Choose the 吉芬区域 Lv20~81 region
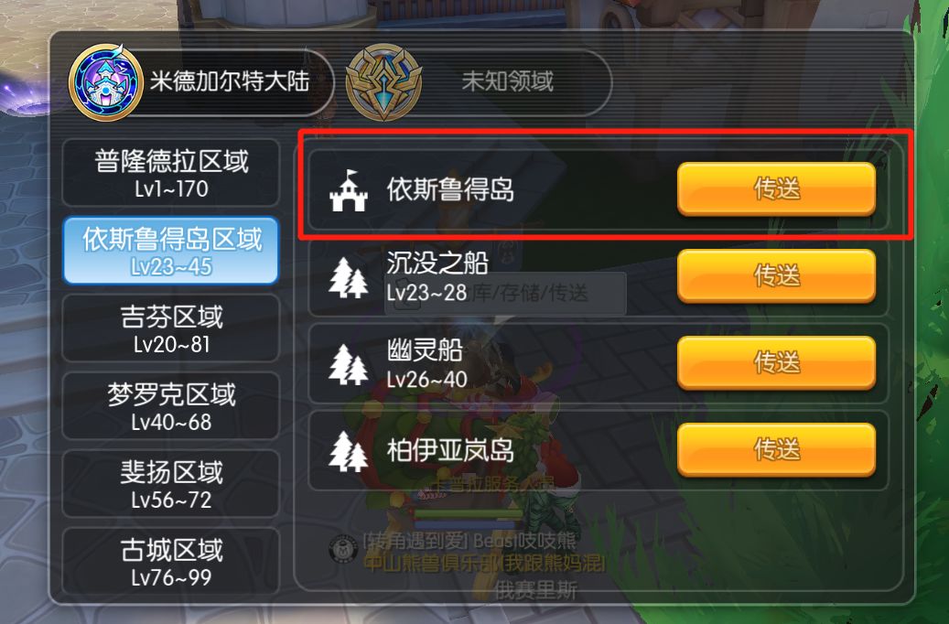Viewport: 949px width, 624px height. click(x=171, y=328)
